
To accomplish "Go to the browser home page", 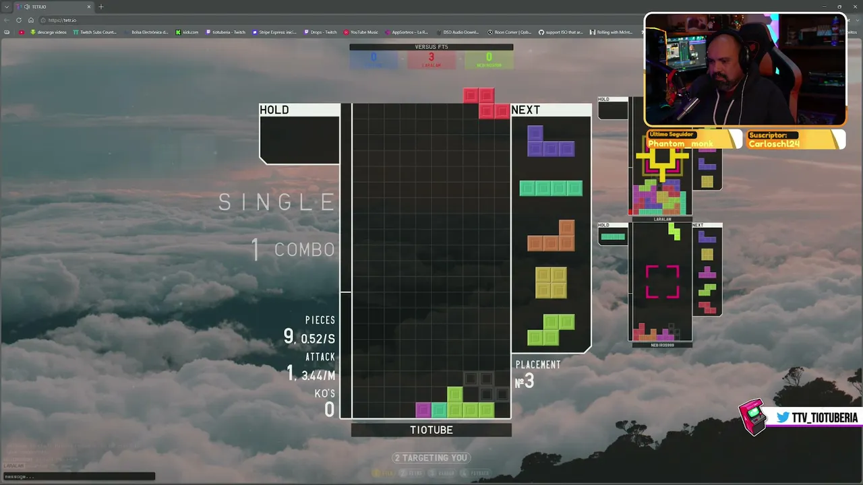I will point(30,20).
